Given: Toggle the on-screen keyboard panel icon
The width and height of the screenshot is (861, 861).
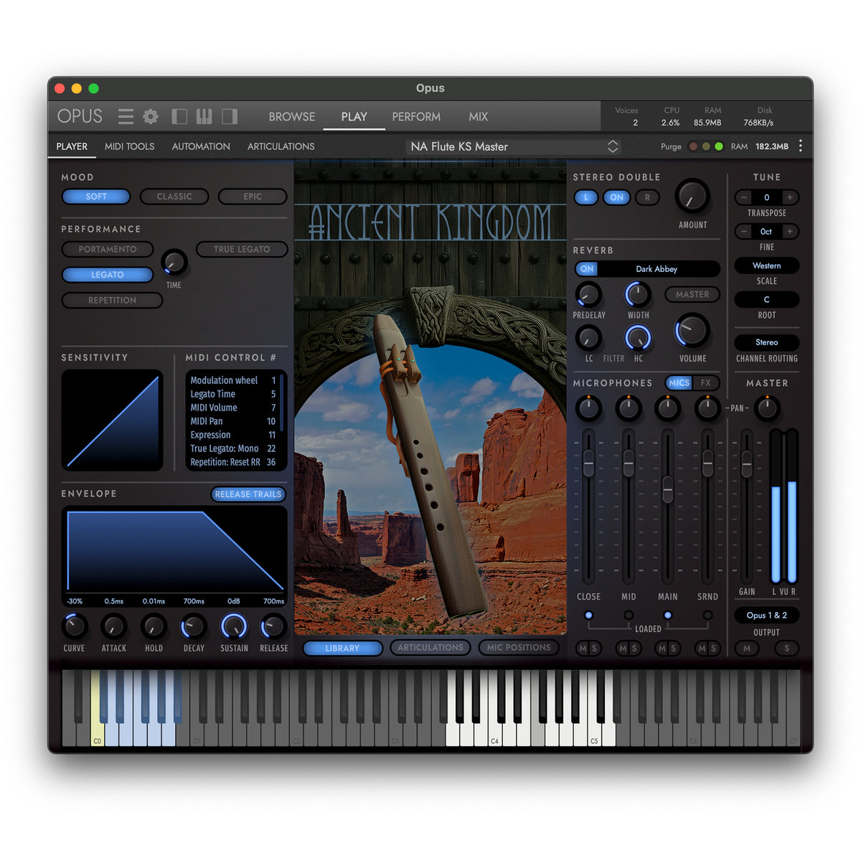Looking at the screenshot, I should (x=204, y=116).
